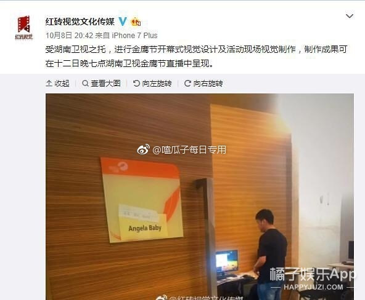Click the @嗑瓜子每日专用 watermark text
The image size is (365, 300).
[x=189, y=149]
